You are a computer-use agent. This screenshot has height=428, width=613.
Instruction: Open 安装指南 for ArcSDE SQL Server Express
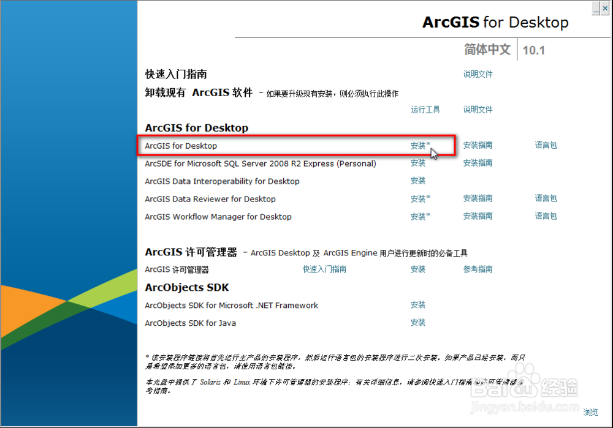[x=478, y=163]
